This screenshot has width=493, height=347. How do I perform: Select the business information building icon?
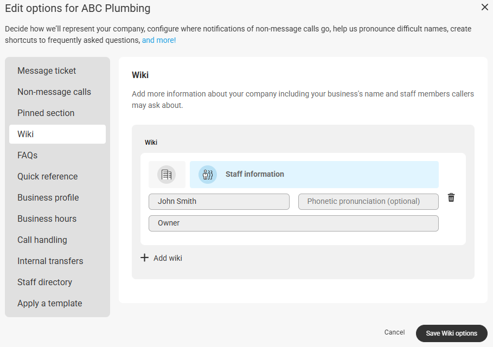(167, 175)
